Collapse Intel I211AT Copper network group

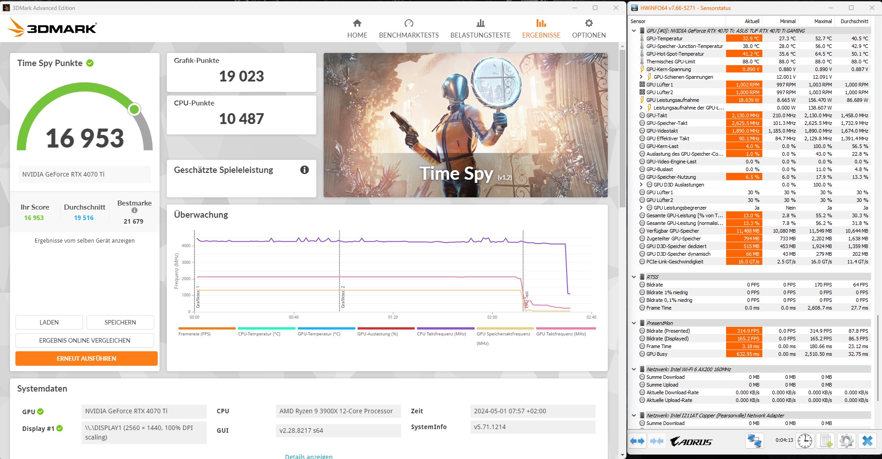tap(634, 416)
